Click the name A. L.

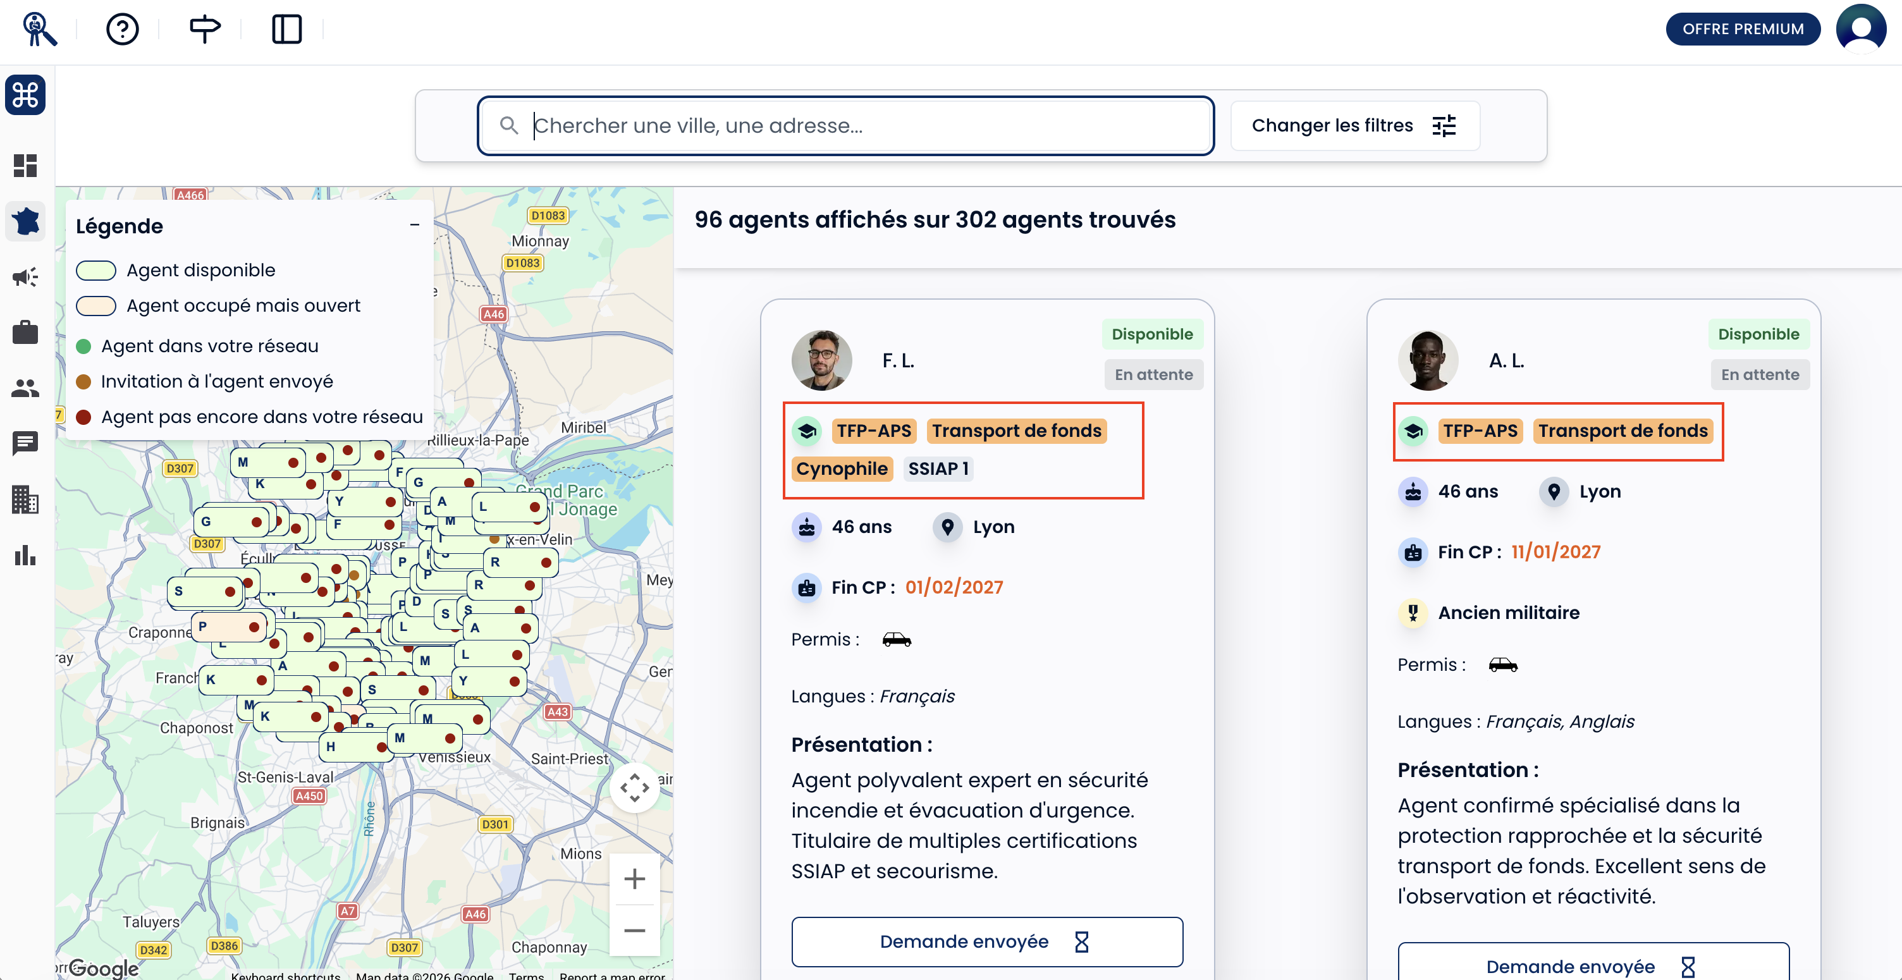1506,360
